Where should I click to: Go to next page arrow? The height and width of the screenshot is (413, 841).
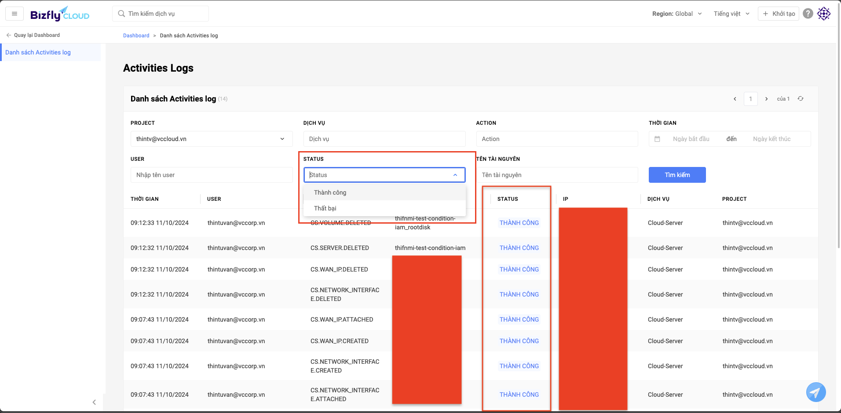pos(767,99)
